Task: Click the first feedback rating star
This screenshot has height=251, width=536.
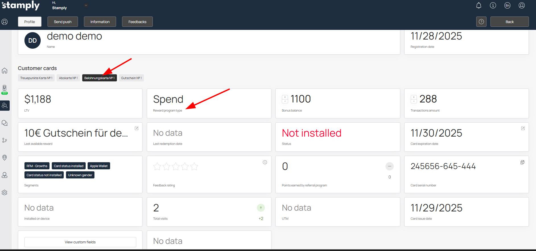Action: click(157, 166)
